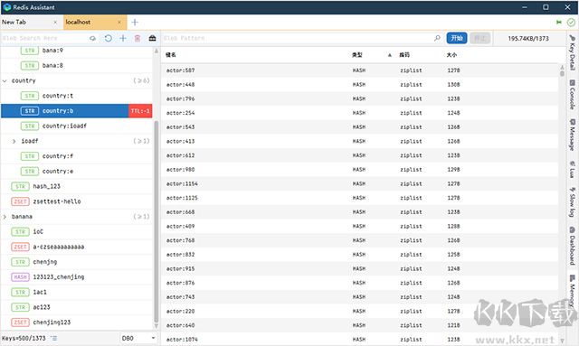Image resolution: width=579 pixels, height=346 pixels.
Task: Expand the ioadf folder
Action: point(14,141)
